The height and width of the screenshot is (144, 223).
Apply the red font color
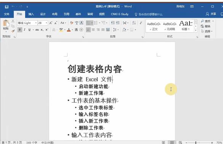[69, 30]
